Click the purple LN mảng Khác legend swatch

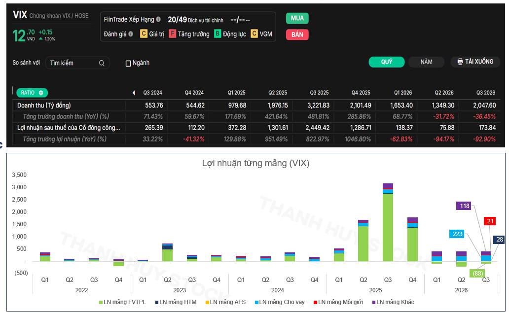tap(374, 302)
